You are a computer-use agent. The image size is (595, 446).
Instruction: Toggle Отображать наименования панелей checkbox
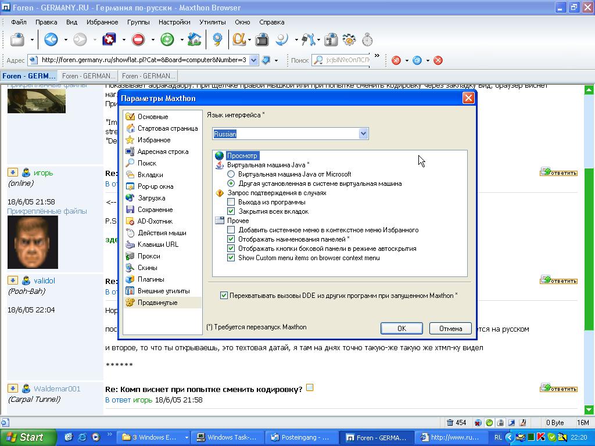[231, 239]
